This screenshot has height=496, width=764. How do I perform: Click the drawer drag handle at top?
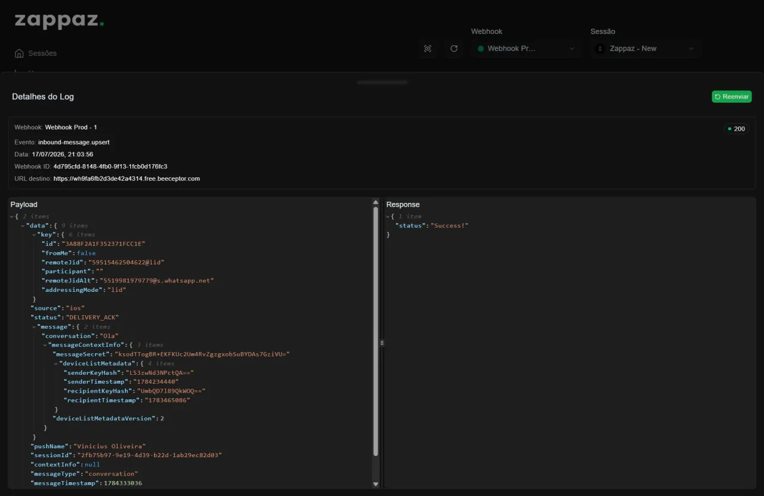[382, 82]
